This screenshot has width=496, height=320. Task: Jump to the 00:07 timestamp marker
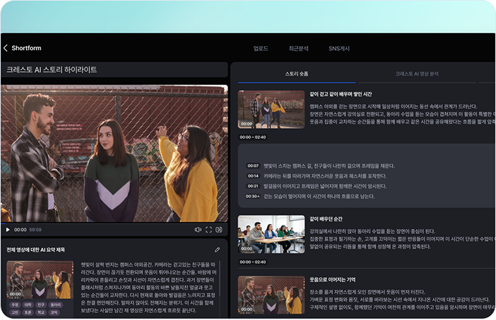[253, 166]
